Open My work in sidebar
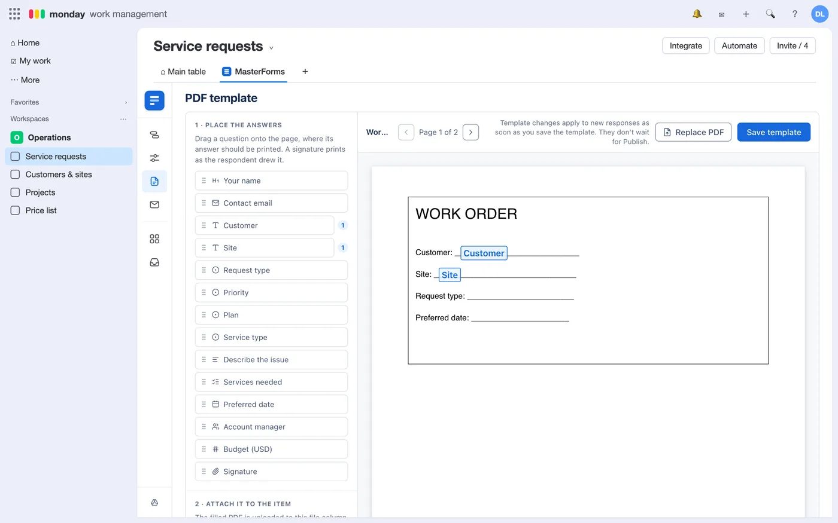838x523 pixels. [31, 61]
